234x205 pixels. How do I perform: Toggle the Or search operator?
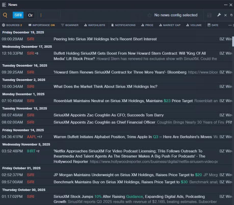point(30,15)
